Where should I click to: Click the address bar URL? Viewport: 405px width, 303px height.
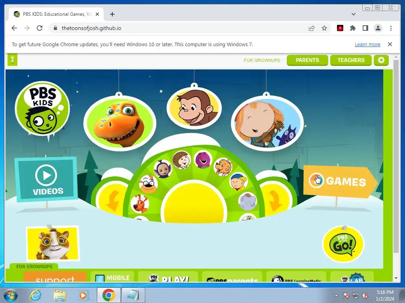(91, 28)
